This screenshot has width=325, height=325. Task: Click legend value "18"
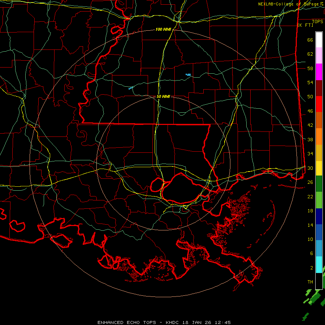point(310,211)
